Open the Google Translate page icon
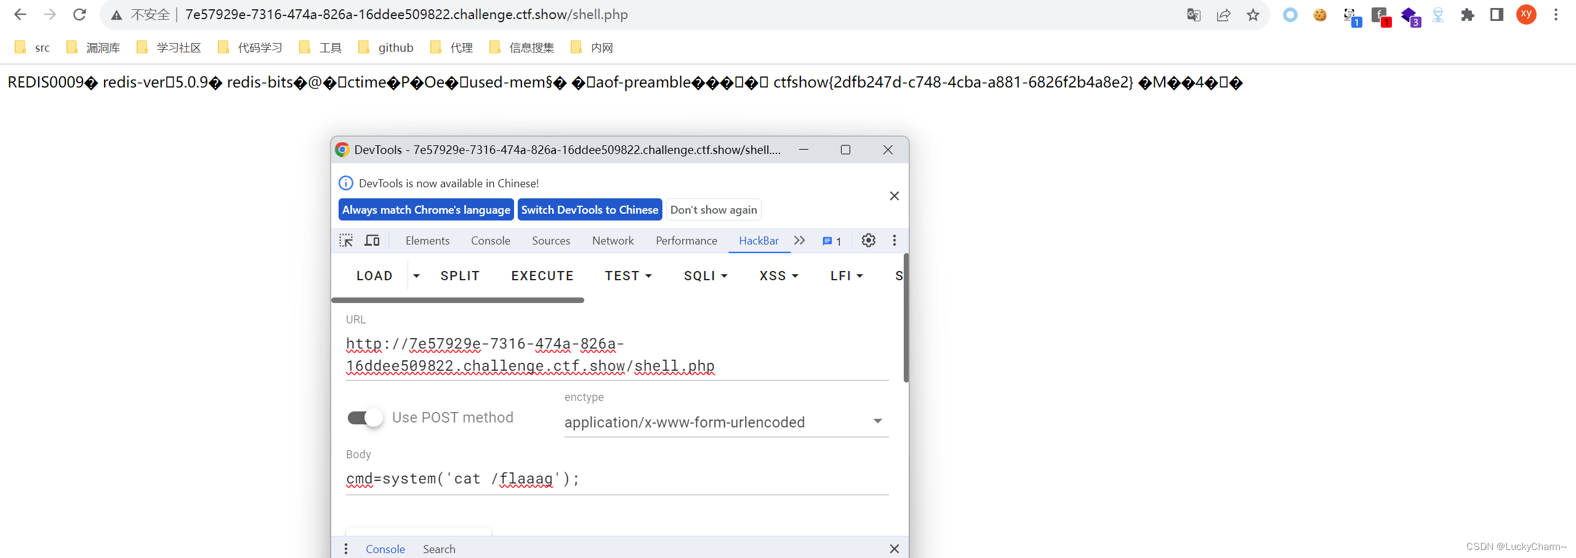Image resolution: width=1576 pixels, height=558 pixels. click(x=1194, y=15)
